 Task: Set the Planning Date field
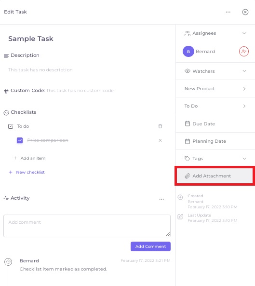(215, 141)
